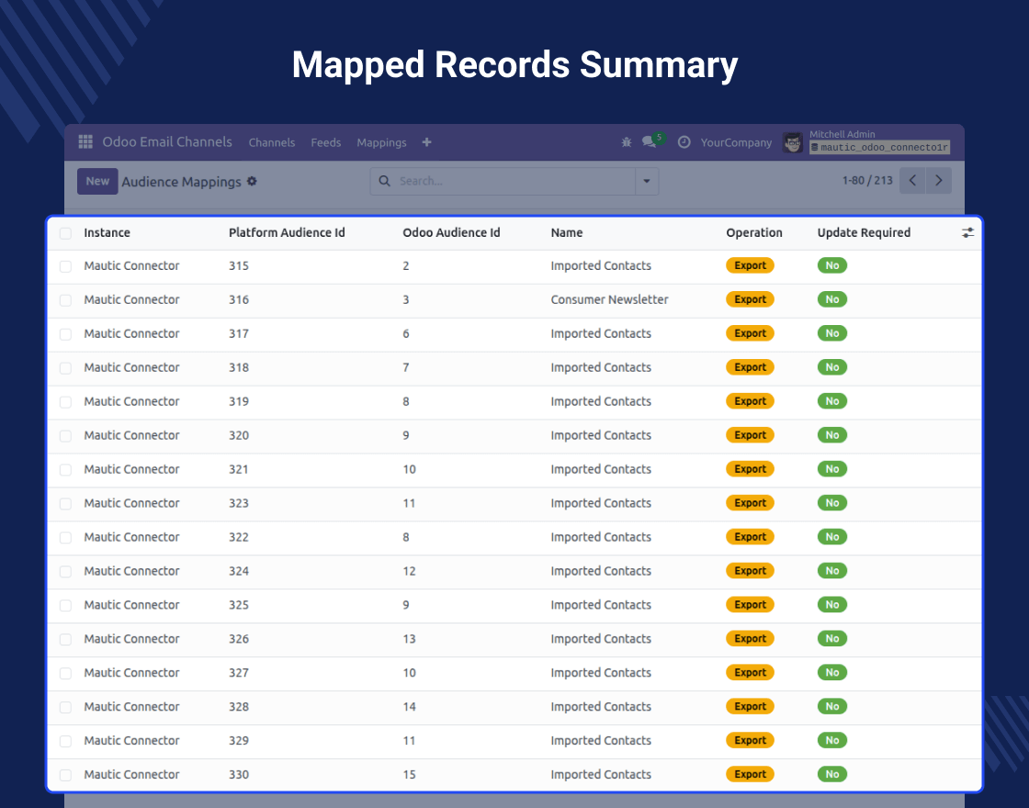Sort by the Instance column header

click(x=107, y=233)
